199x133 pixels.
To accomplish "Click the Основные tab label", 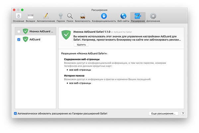I will 19,21.
